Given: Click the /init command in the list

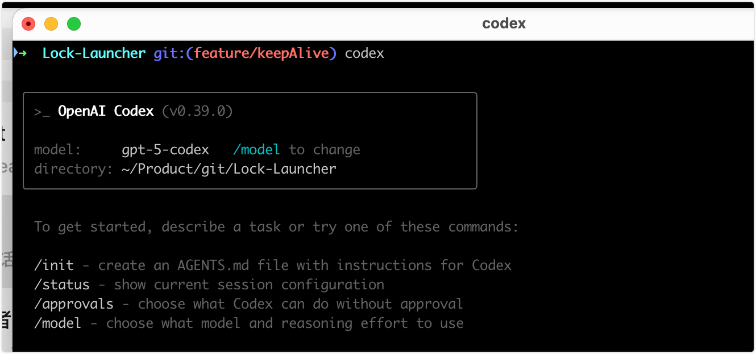Looking at the screenshot, I should click(54, 265).
